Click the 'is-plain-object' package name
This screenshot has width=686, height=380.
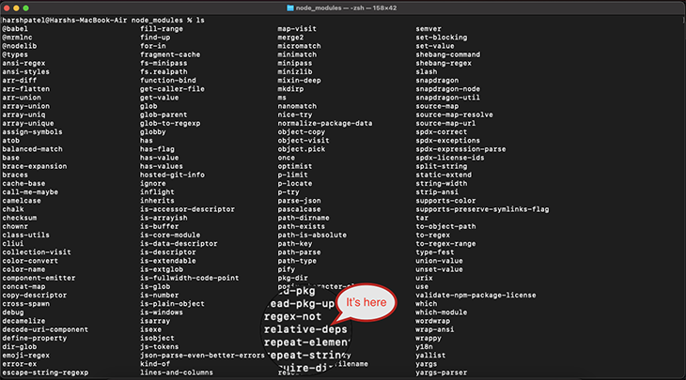tap(172, 304)
